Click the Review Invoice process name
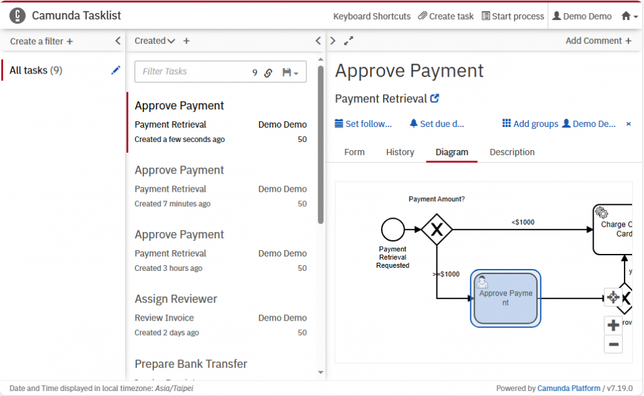The image size is (644, 396). 164,318
